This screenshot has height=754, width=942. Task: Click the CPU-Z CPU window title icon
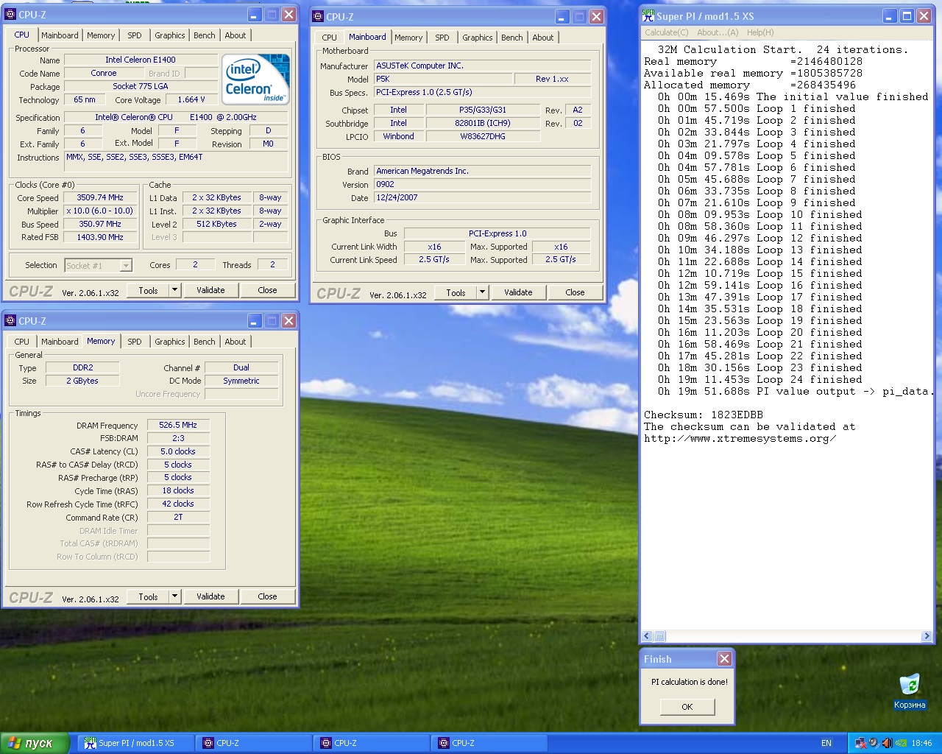pyautogui.click(x=10, y=15)
